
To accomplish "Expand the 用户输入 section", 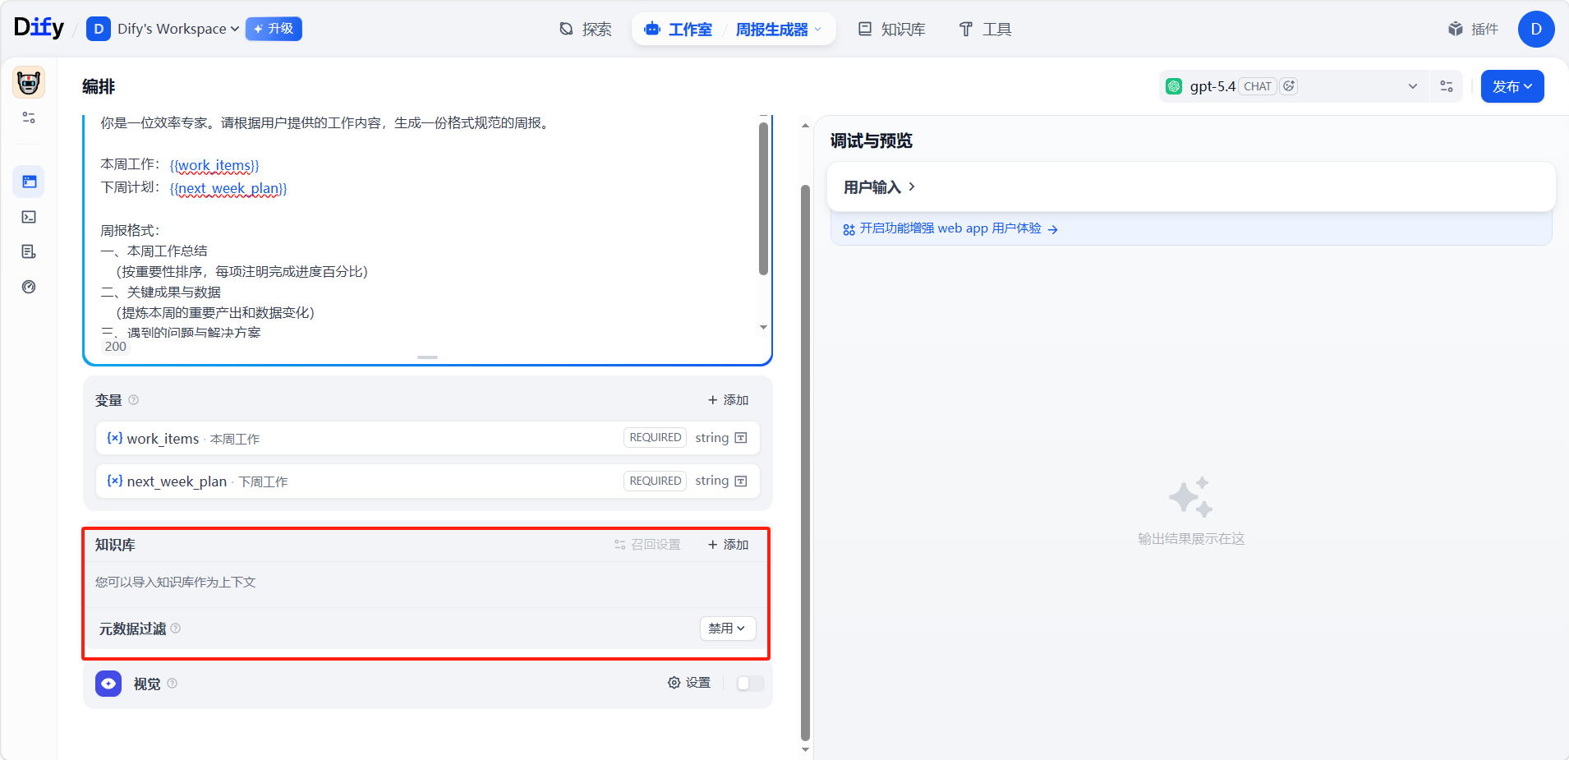I will (879, 187).
